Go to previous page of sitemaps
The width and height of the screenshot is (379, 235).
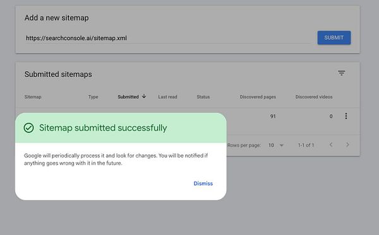(x=331, y=145)
